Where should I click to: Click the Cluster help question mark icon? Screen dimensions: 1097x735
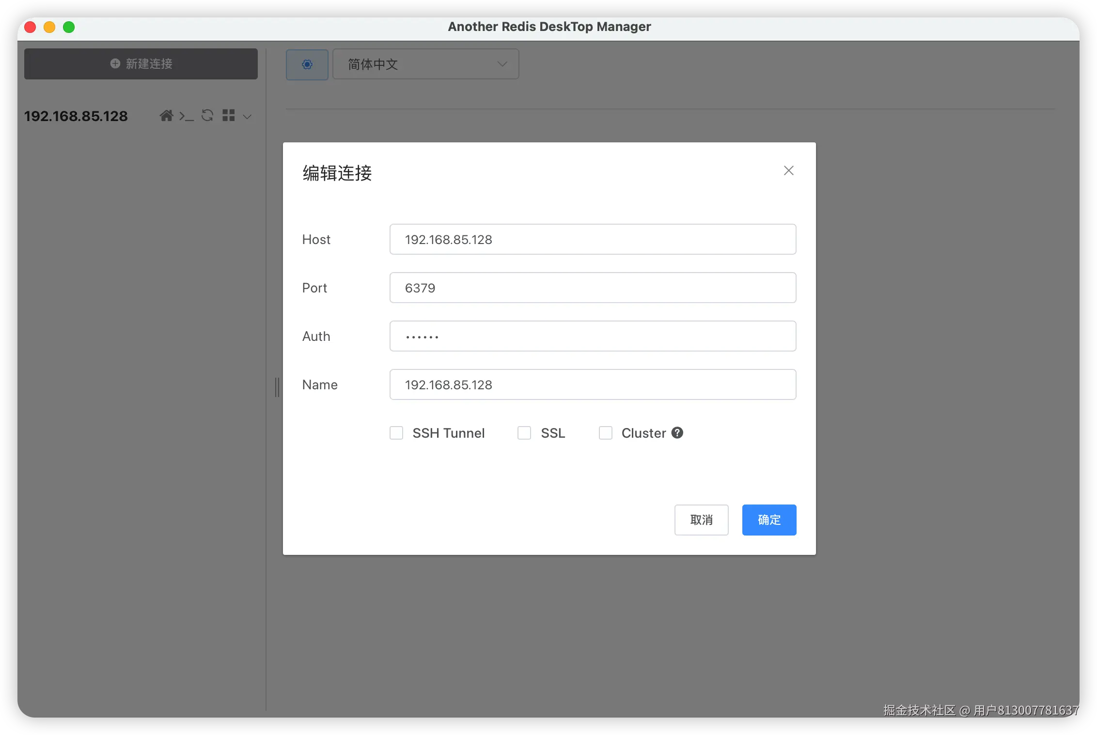click(677, 433)
